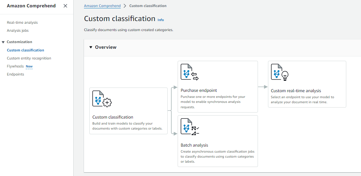Click the Custom classification card title
Image resolution: width=361 pixels, height=176 pixels.
[113, 117]
